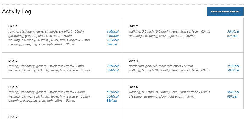This screenshot has height=119, width=246.
Task: Click Day 3 walking 564Kcal value
Action: (x=113, y=70)
